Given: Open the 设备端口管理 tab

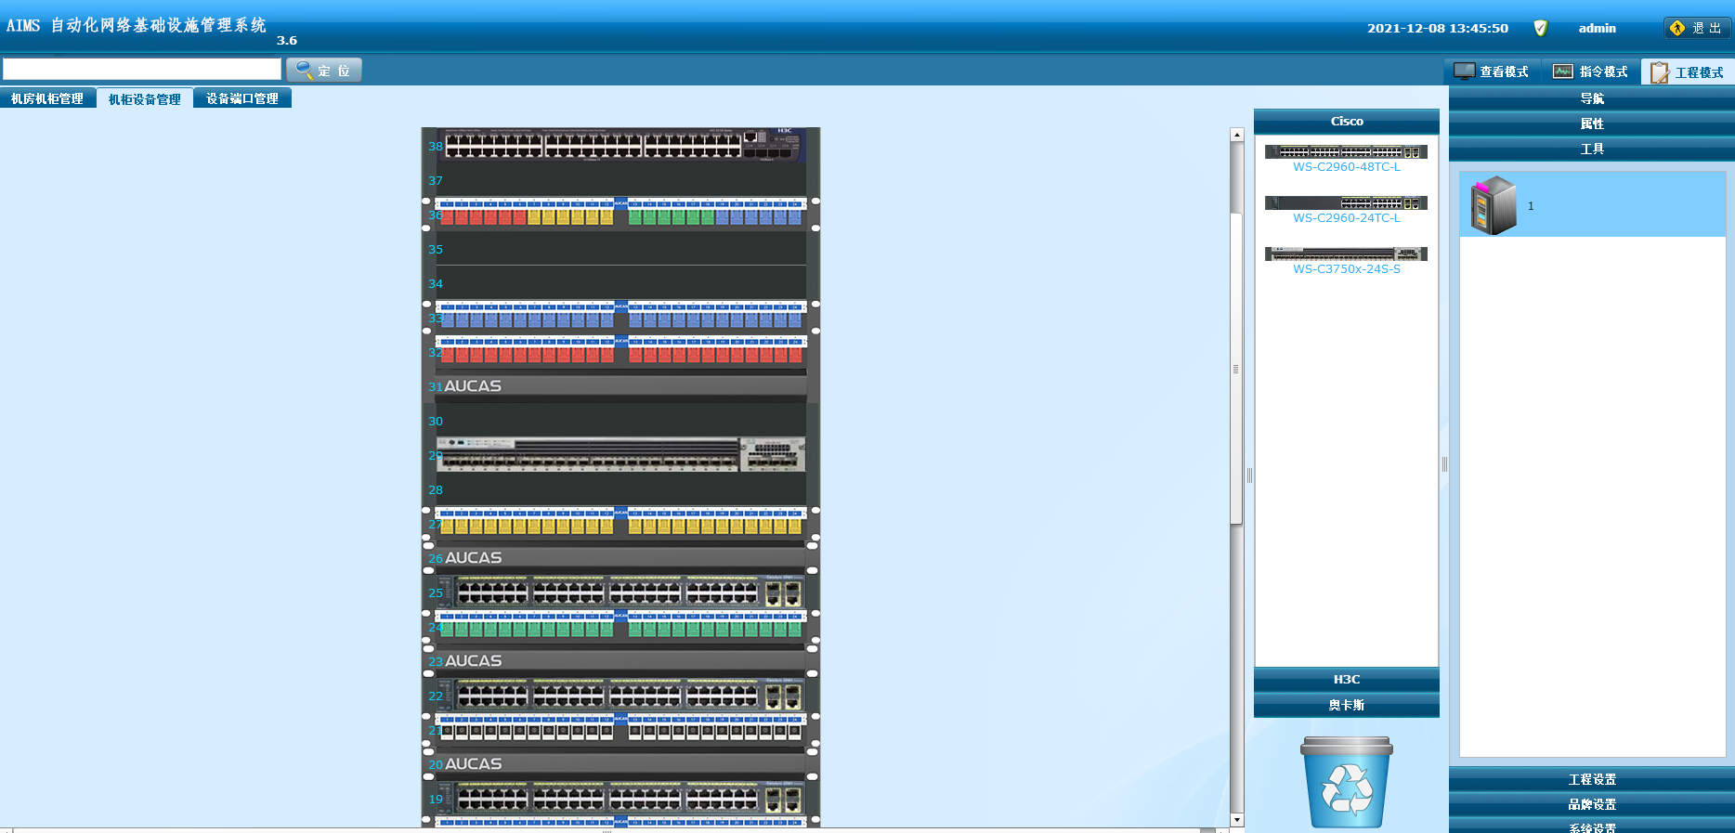Looking at the screenshot, I should coord(242,98).
